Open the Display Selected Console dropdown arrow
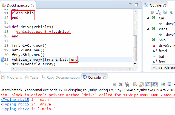Screen dimensions: 175x115 tap(174, 84)
